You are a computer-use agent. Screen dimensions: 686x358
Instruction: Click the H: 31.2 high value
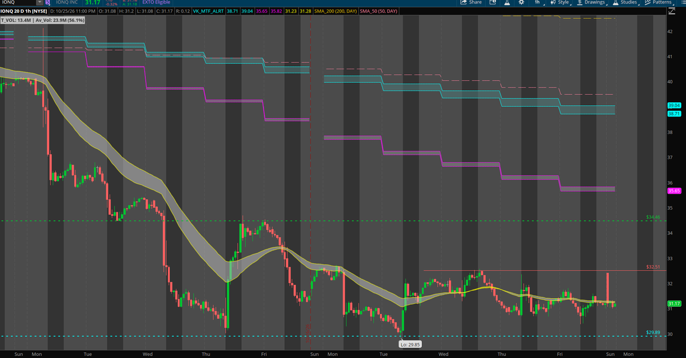[126, 11]
